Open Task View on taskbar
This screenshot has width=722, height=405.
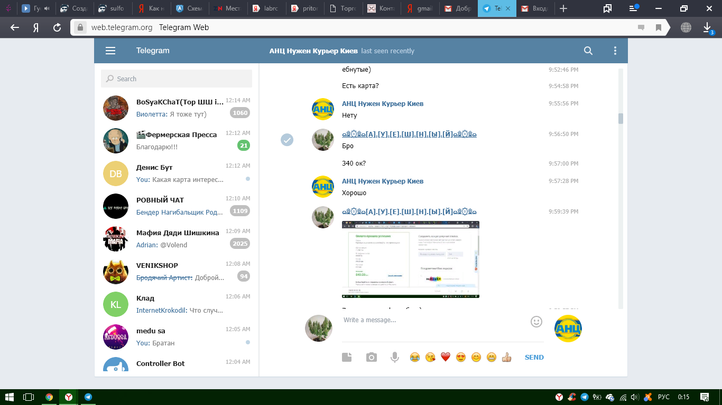(29, 397)
